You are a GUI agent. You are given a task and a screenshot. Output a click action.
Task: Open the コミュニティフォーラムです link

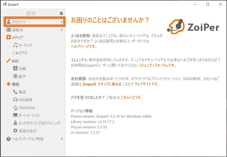[157, 65]
